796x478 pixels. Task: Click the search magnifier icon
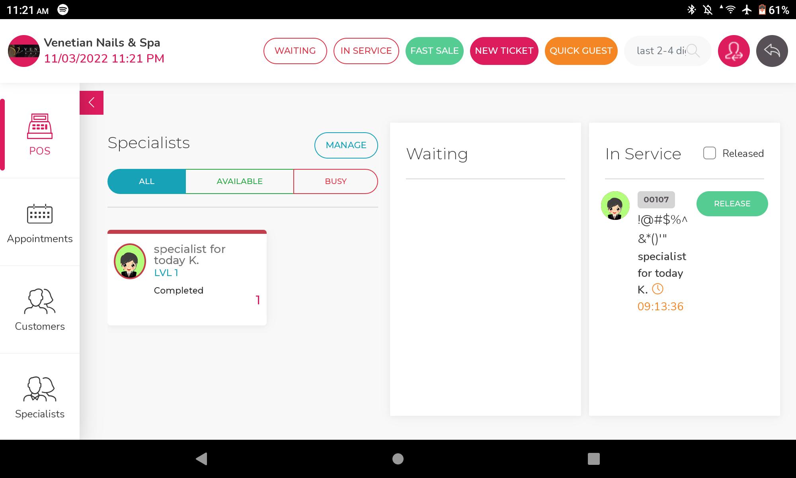coord(693,51)
